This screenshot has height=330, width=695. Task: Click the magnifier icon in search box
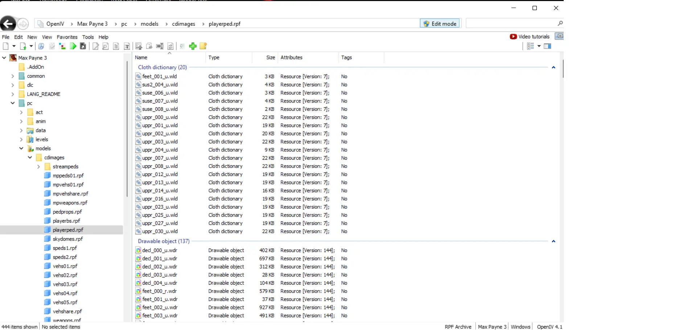pyautogui.click(x=560, y=24)
